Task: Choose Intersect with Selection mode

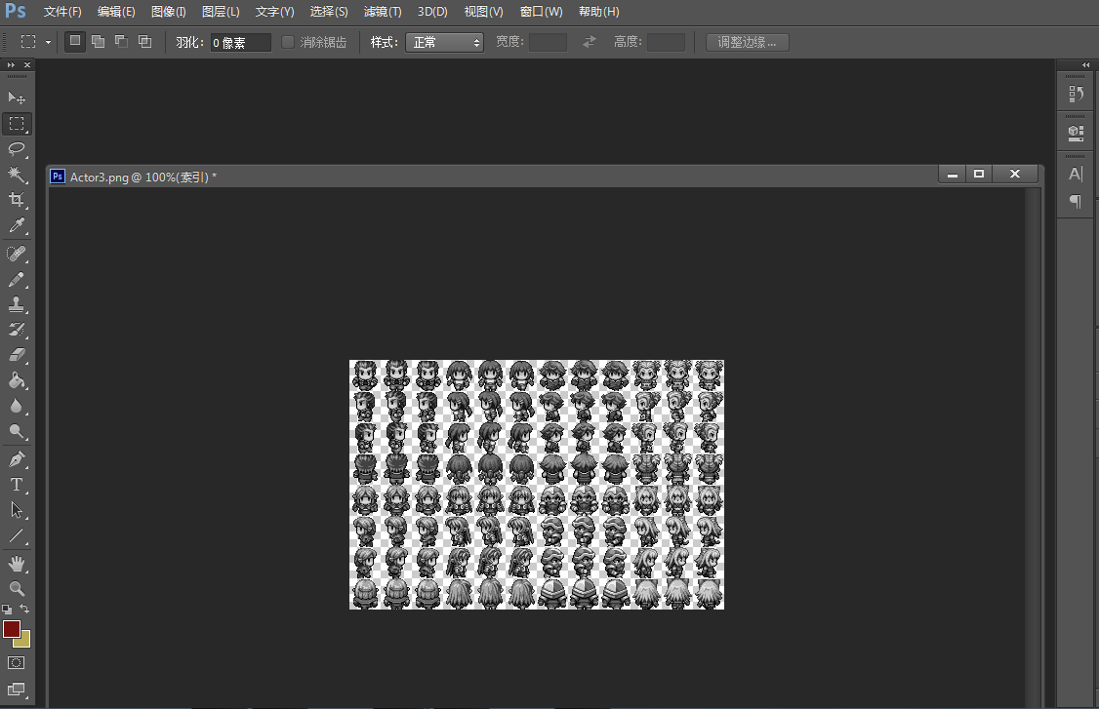Action: click(144, 41)
